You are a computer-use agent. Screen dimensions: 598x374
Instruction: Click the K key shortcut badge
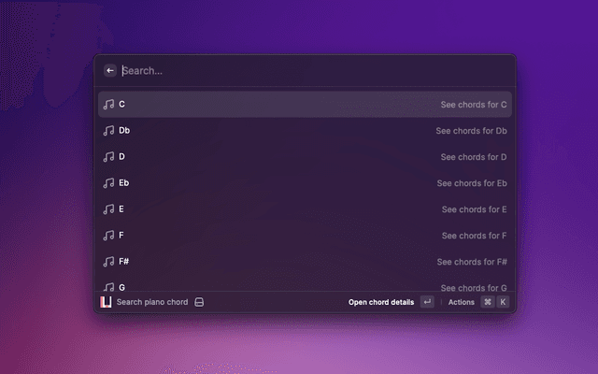pyautogui.click(x=503, y=302)
